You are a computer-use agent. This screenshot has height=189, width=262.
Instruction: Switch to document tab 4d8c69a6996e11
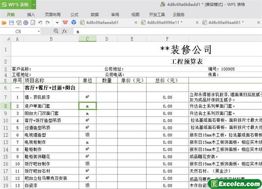pyautogui.click(x=165, y=22)
